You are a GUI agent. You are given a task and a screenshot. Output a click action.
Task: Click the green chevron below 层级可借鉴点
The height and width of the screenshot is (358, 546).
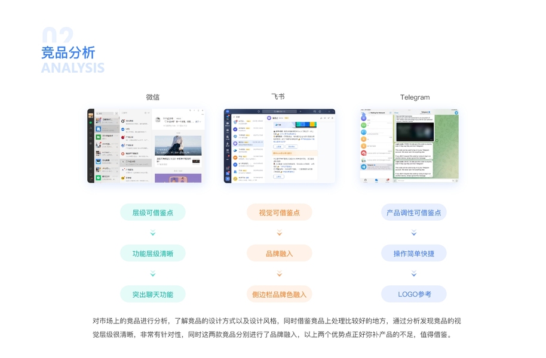152,233
